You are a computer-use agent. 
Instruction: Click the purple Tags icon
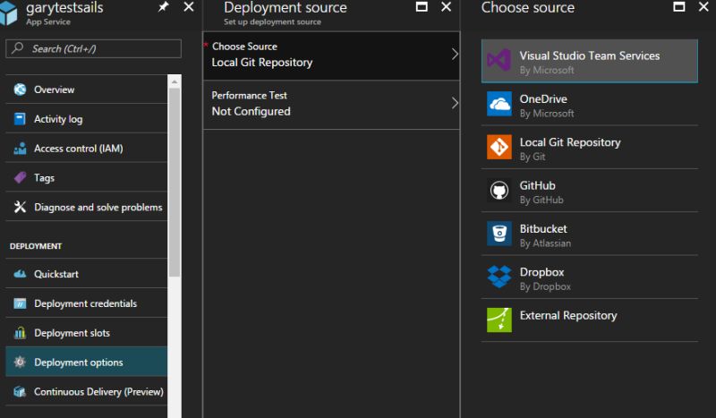[20, 178]
